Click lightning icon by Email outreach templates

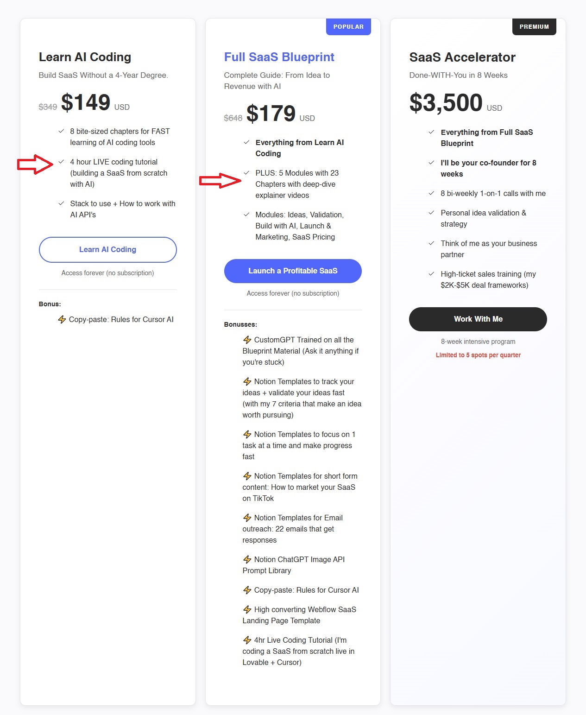pos(247,518)
